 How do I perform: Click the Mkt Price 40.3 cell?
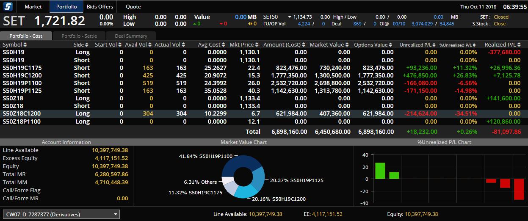[x=254, y=91]
